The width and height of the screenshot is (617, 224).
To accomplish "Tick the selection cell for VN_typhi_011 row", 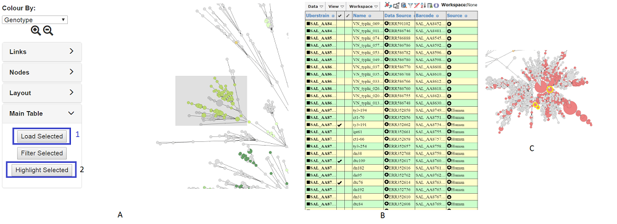I will pyautogui.click(x=340, y=31).
